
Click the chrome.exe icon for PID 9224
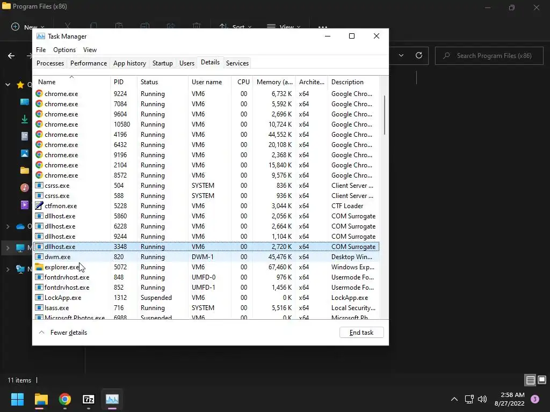pos(39,93)
